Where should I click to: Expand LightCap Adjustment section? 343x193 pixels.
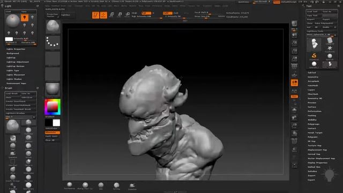click(18, 62)
